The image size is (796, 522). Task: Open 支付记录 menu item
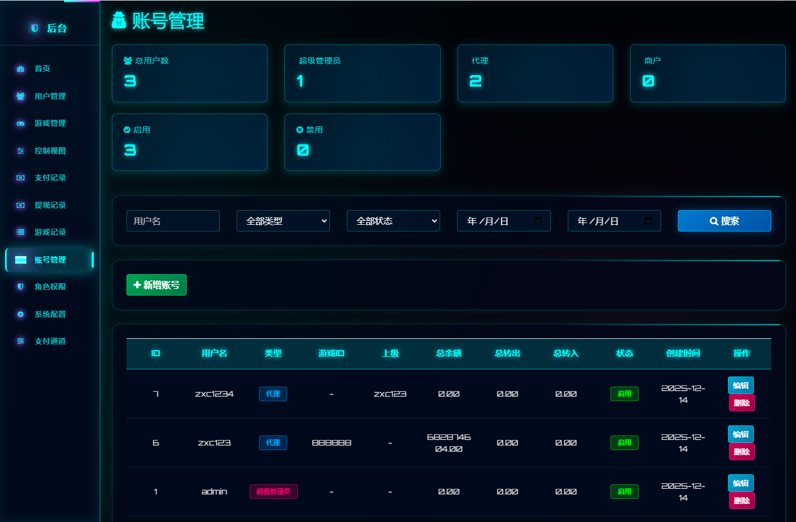(49, 178)
